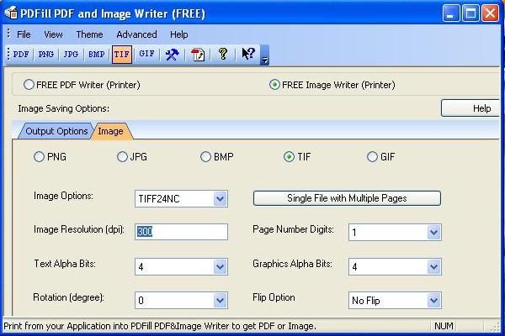Expand the Text Alpha Bits dropdown
This screenshot has width=505, height=336.
click(221, 266)
